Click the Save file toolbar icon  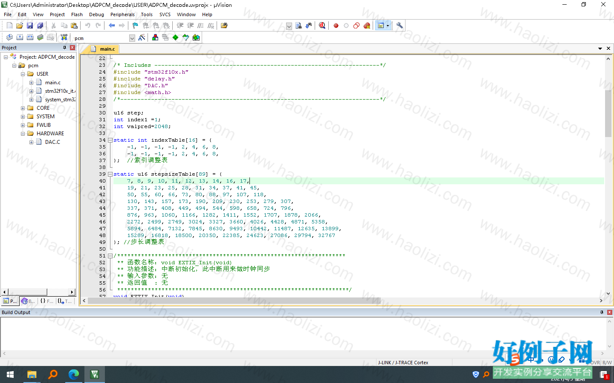(x=30, y=26)
